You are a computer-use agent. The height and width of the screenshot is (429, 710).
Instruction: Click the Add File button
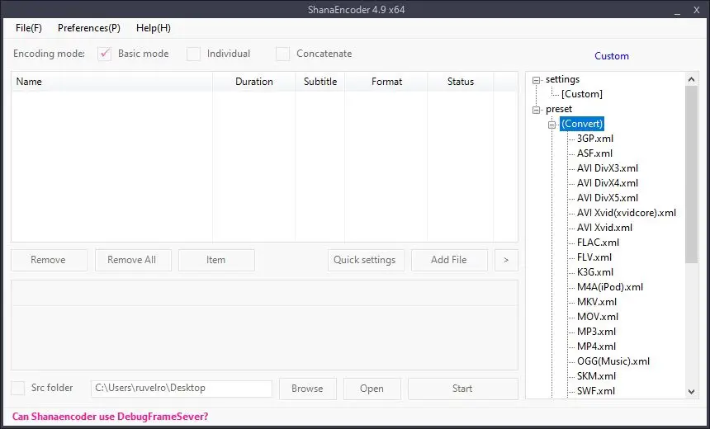[449, 260]
